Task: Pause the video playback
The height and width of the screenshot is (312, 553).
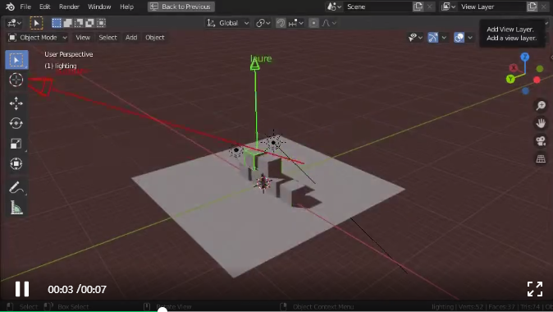Action: click(22, 289)
